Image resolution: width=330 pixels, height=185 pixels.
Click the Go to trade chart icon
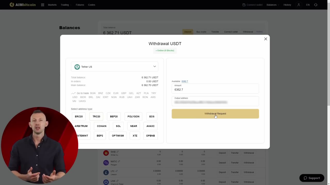pos(73,93)
